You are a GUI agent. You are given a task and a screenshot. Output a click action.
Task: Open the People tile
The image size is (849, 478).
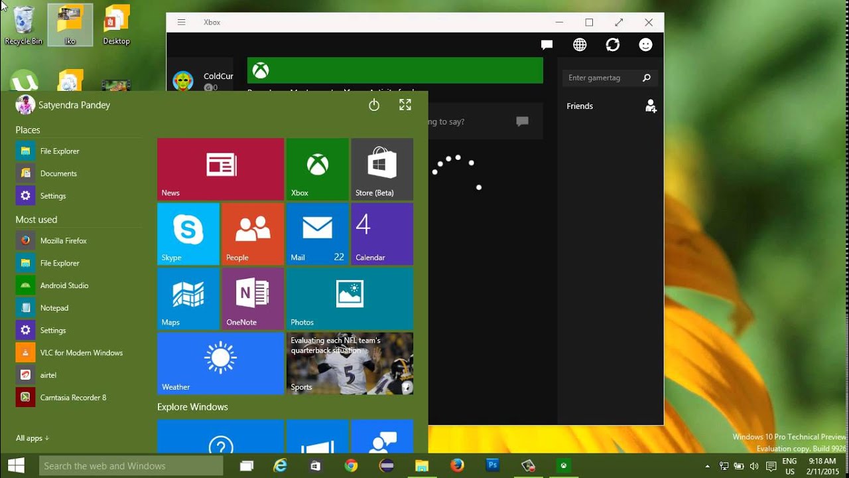tap(253, 234)
